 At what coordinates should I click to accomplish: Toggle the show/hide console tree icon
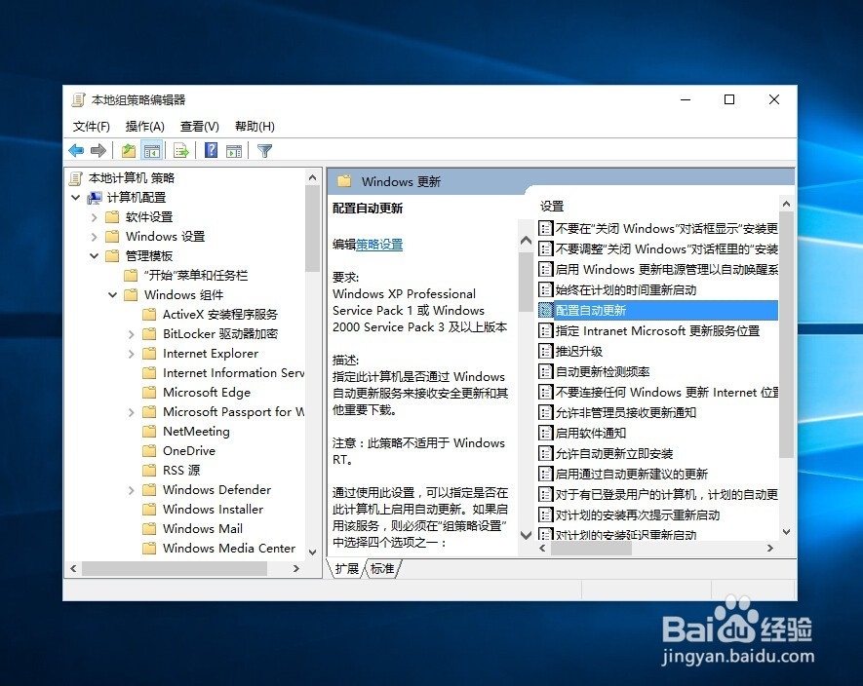tap(152, 150)
